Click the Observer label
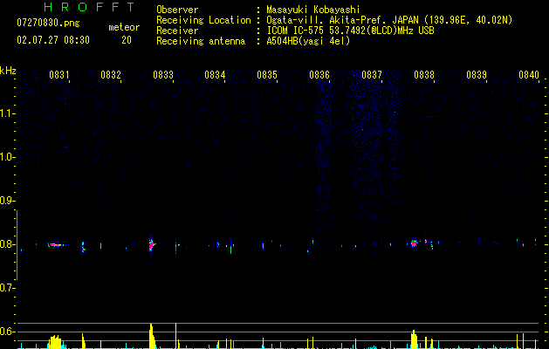Screen dimensions: 549x349 point(177,10)
